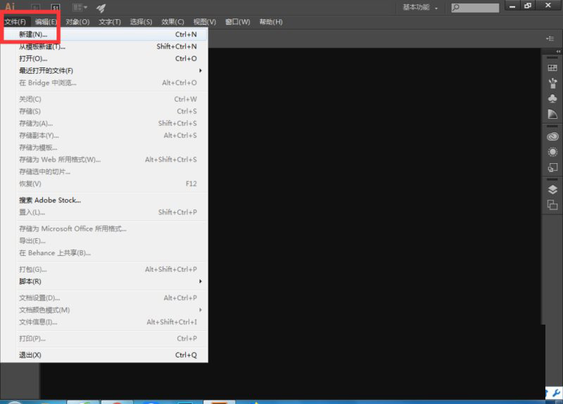This screenshot has width=563, height=404.
Task: Click the Adobe Stock (St) icon
Action: [56, 7]
